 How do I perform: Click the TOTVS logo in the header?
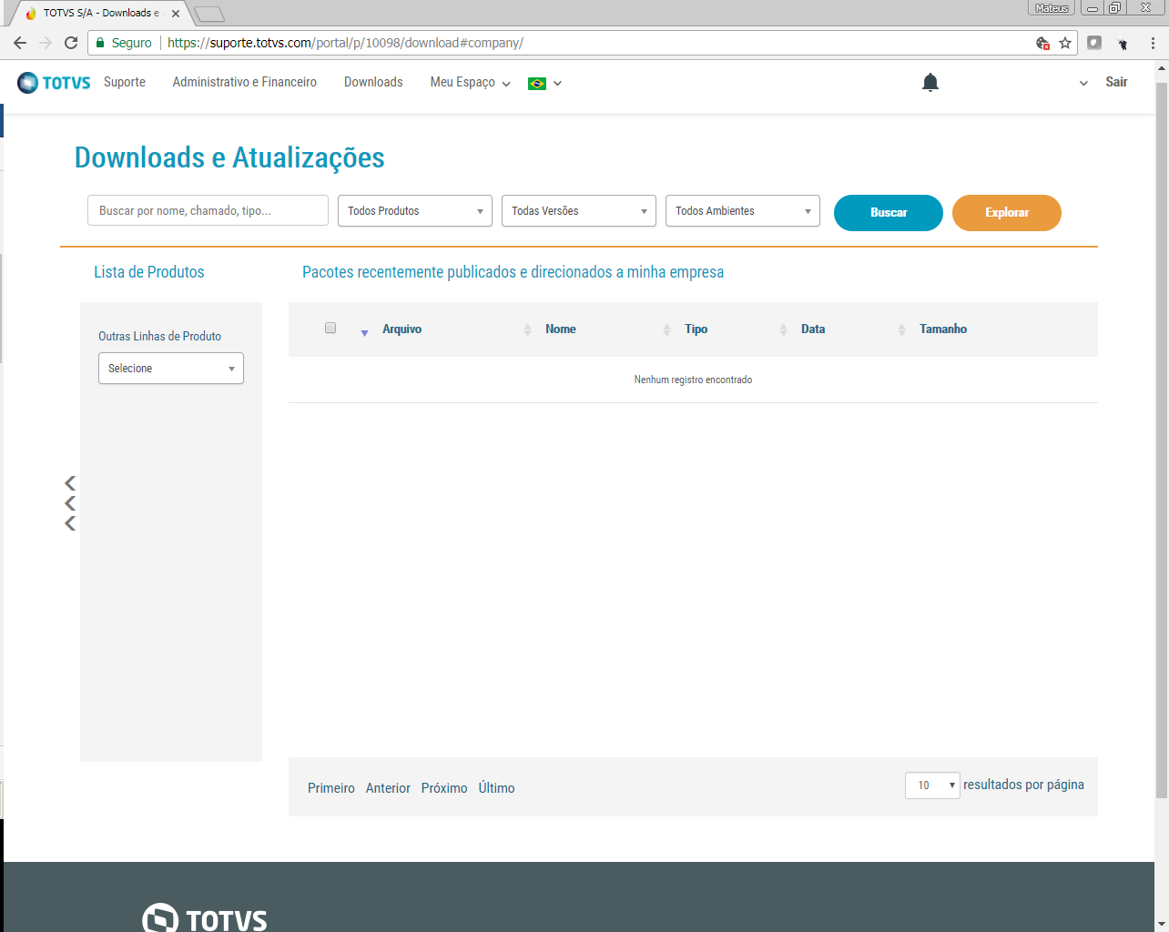point(54,83)
